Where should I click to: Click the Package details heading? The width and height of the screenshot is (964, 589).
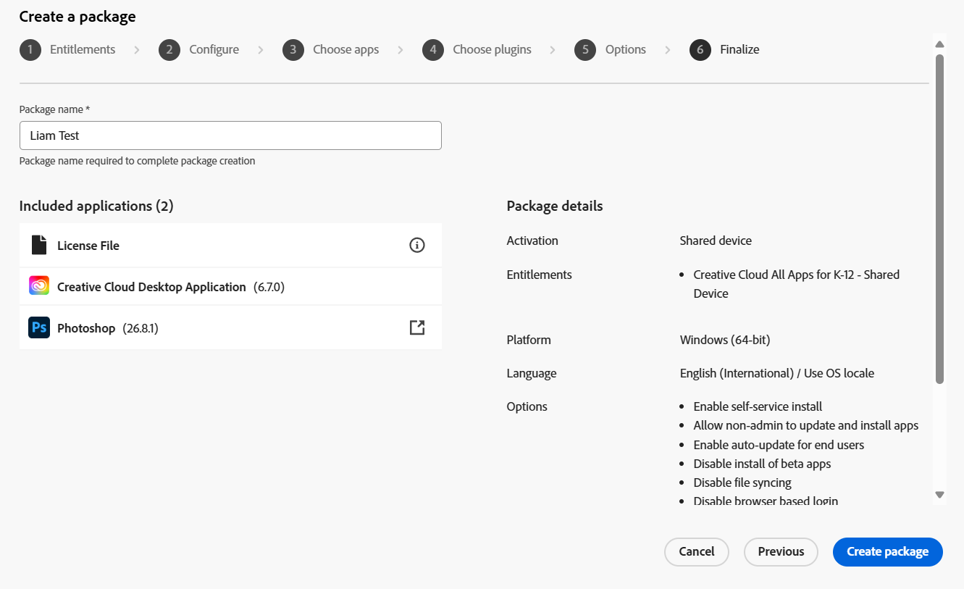[555, 206]
